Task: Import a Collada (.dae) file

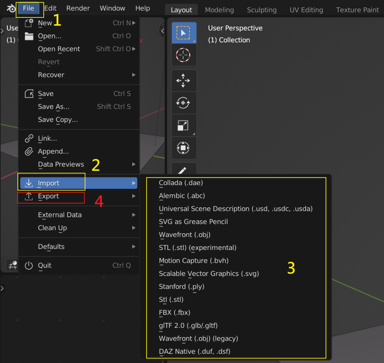Action: point(236,183)
